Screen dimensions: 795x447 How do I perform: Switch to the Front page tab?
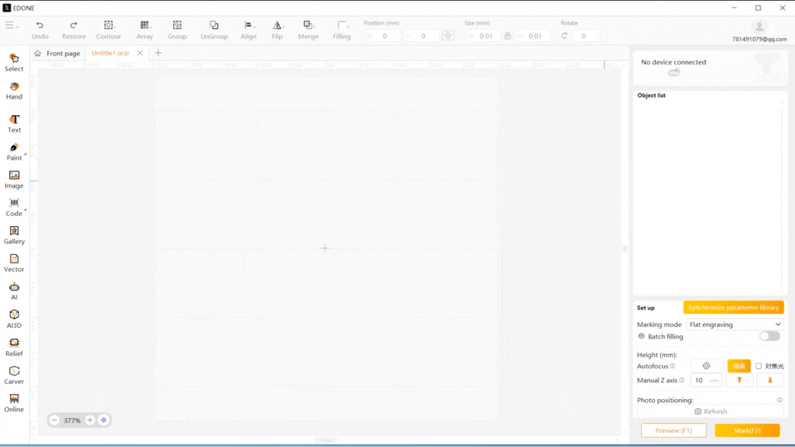pyautogui.click(x=58, y=53)
